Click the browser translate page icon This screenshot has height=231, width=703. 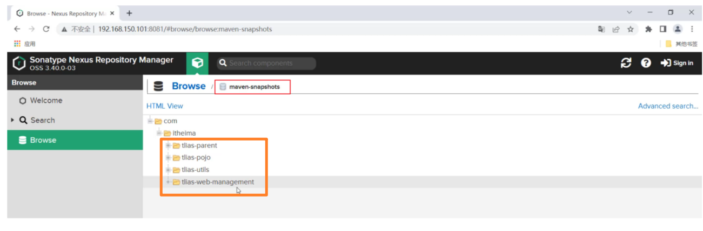point(601,29)
